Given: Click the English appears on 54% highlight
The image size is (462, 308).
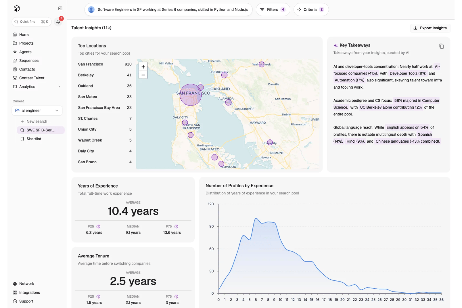Looking at the screenshot, I should [x=407, y=128].
